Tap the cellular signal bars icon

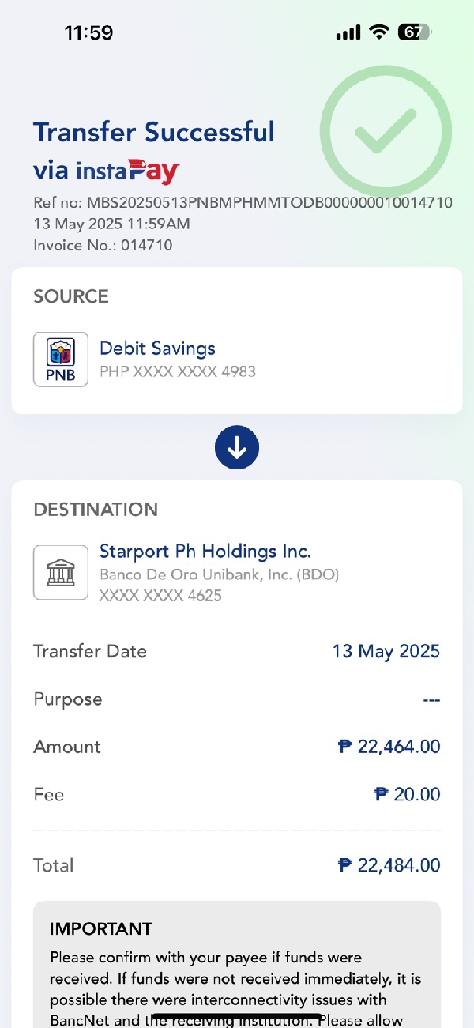348,32
